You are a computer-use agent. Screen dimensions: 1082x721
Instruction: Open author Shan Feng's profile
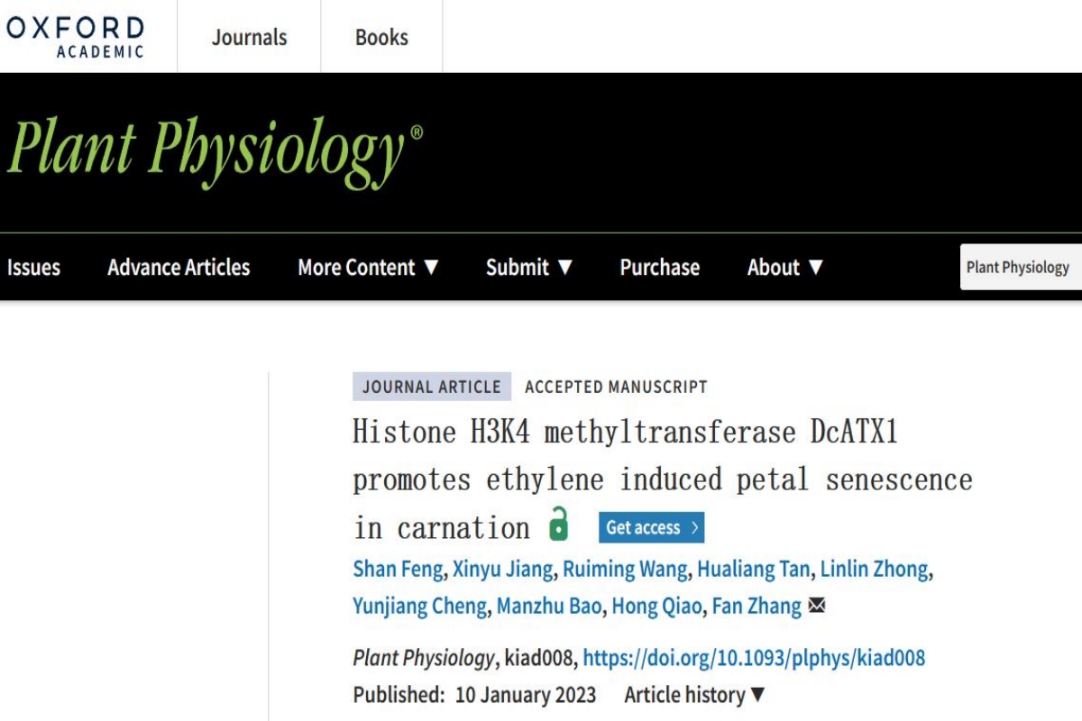tap(398, 570)
